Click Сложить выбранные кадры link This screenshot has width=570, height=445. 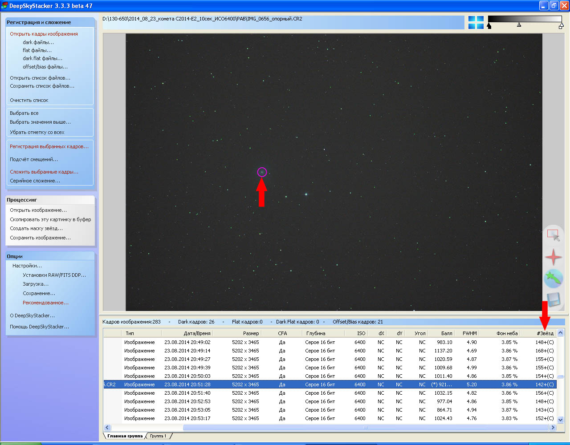click(x=44, y=172)
